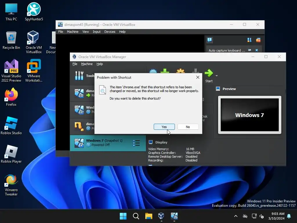Click the Remote Desktop Server label
The width and height of the screenshot is (297, 223).
click(x=165, y=157)
